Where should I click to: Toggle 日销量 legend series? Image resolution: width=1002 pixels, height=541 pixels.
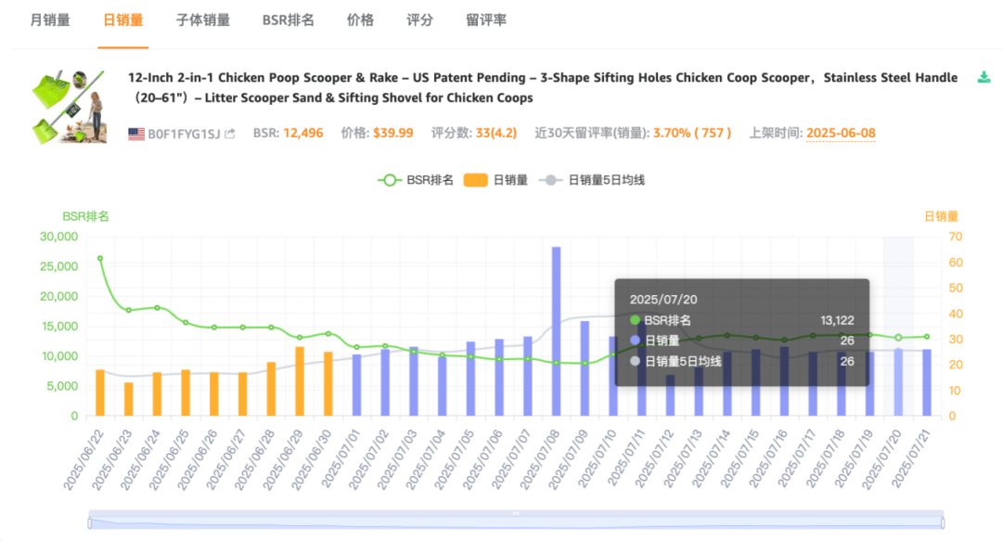495,180
